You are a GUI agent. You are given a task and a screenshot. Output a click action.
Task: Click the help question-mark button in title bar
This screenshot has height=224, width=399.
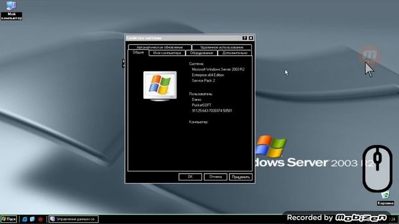(244, 38)
